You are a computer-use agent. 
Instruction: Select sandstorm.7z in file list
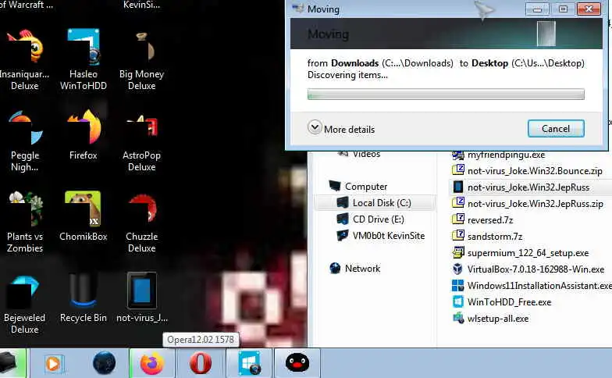(487, 236)
